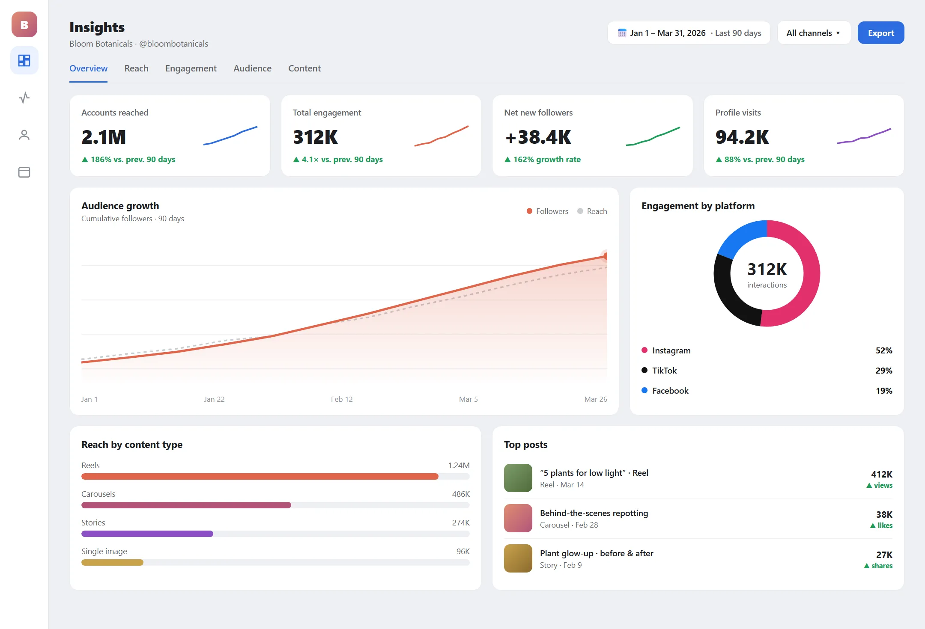
Task: Click the purple Profile visits sparkline
Action: (864, 136)
